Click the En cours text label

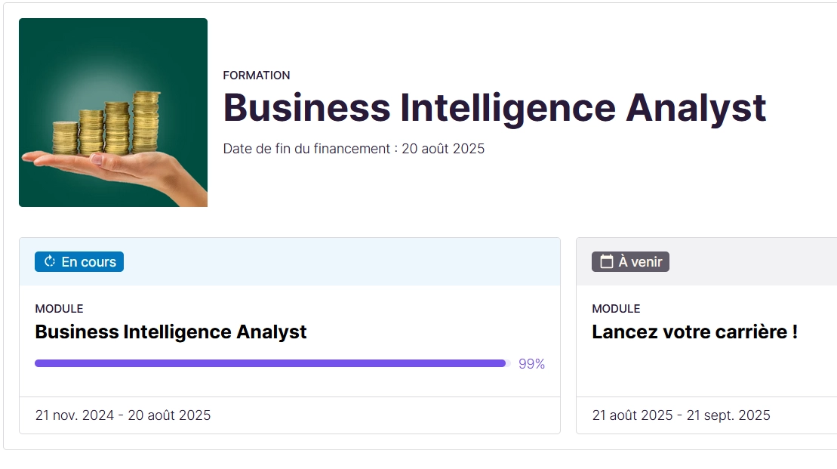coord(89,262)
